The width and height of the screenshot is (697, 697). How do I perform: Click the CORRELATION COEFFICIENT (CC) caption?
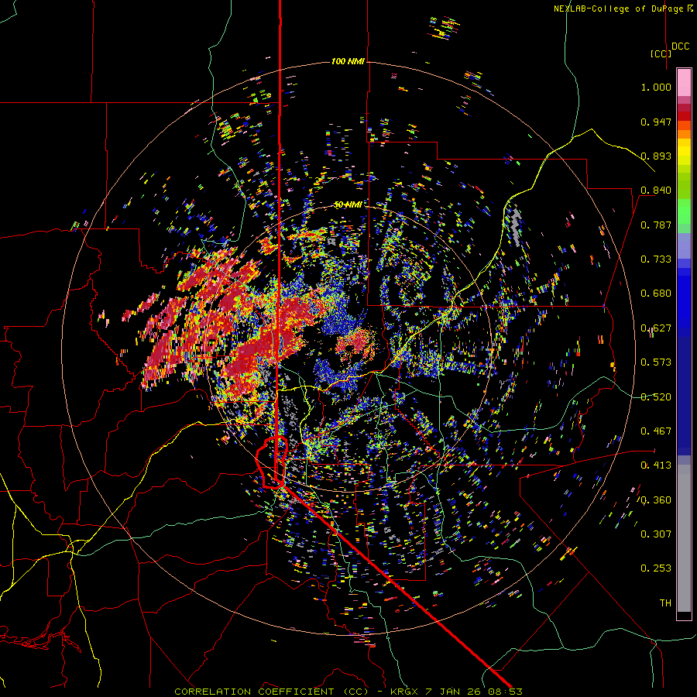[272, 692]
